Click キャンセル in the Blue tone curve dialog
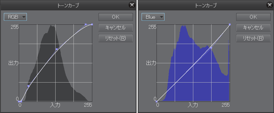This screenshot has width=274, height=113. [x=253, y=28]
